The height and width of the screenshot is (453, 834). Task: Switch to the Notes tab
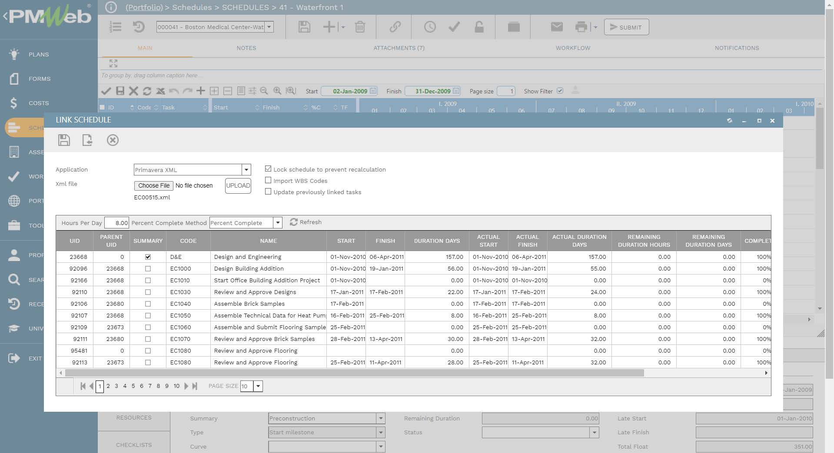pos(246,48)
